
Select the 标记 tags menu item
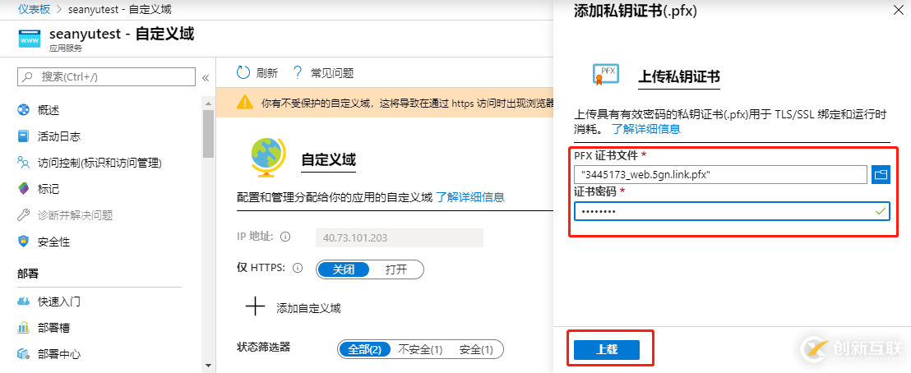(x=49, y=189)
